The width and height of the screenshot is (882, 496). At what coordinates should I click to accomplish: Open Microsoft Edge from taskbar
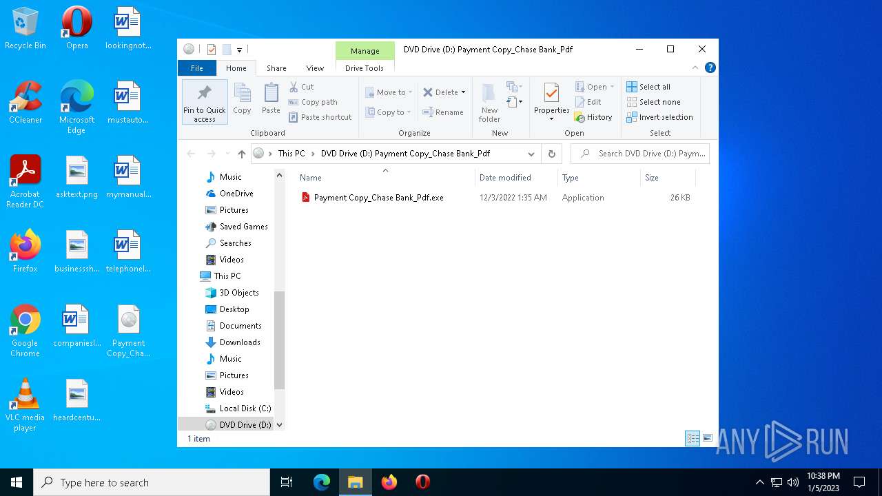pyautogui.click(x=322, y=482)
